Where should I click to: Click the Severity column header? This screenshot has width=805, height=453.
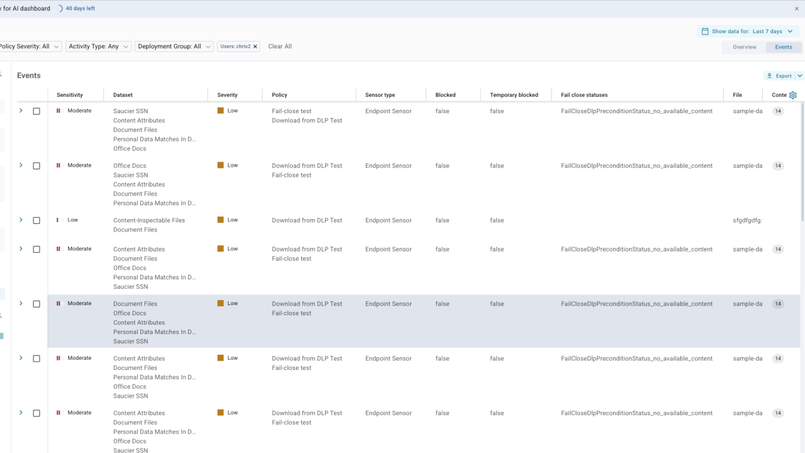pos(227,95)
